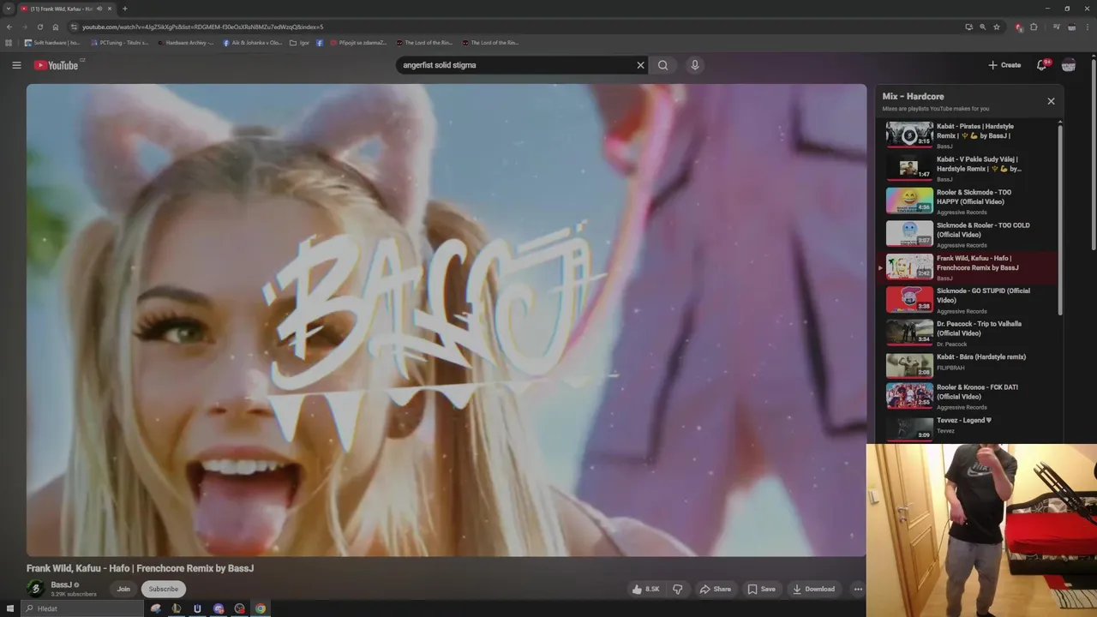Clear the search text with X icon
This screenshot has height=617, width=1097.
(x=640, y=65)
